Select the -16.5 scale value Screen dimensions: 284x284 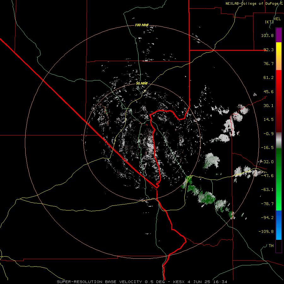pos(267,148)
